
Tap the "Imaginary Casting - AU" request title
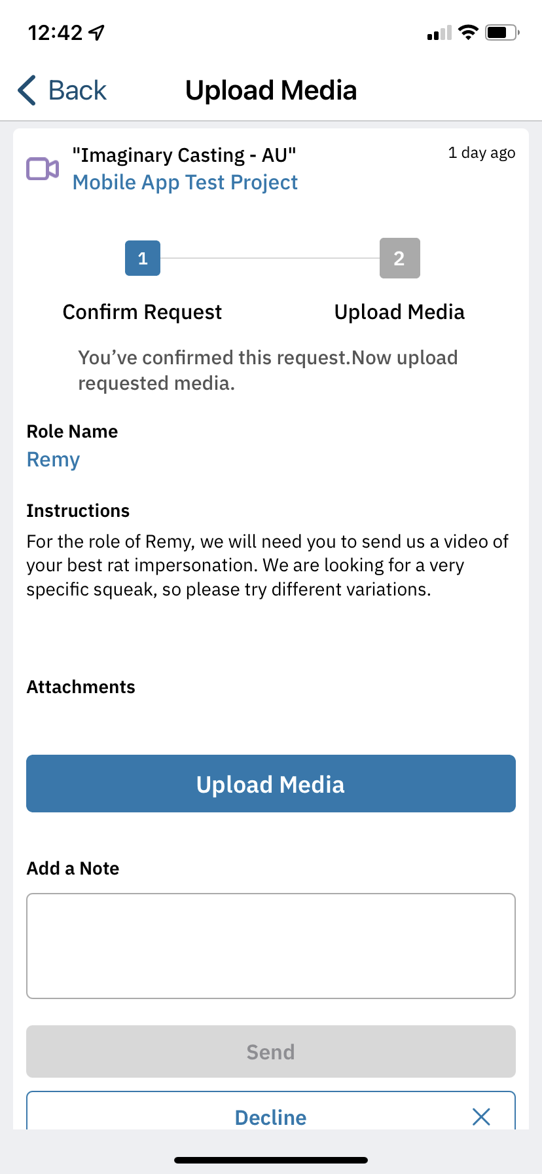coord(185,155)
